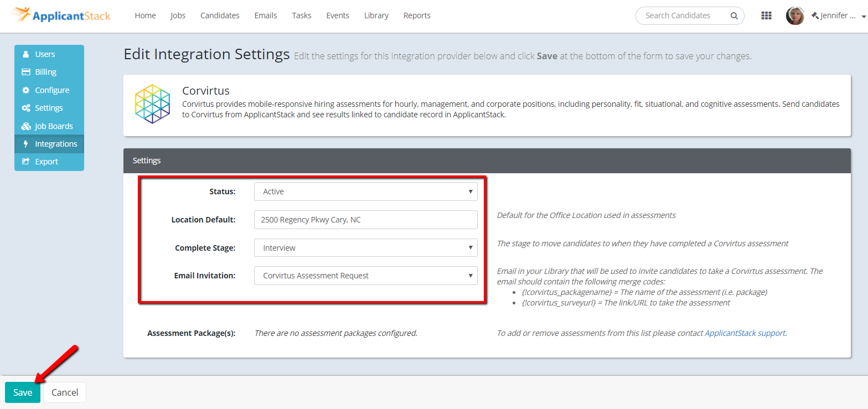Open Users in the sidebar
The image size is (868, 409).
tap(45, 54)
